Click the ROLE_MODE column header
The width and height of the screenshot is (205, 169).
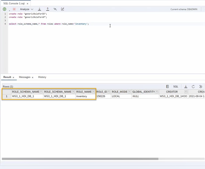(119, 92)
